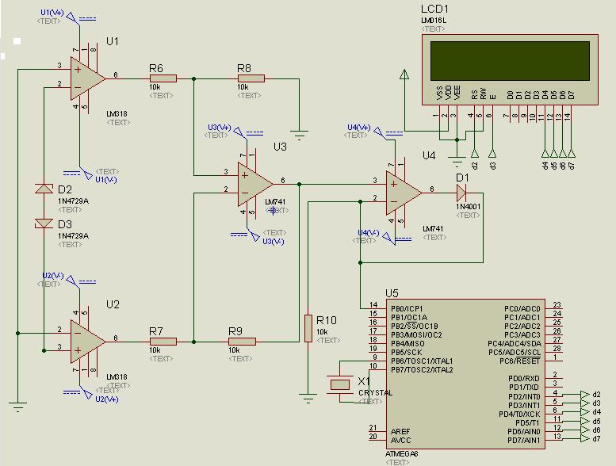
Task: Click the D3 zener diode symbol
Action: [44, 223]
